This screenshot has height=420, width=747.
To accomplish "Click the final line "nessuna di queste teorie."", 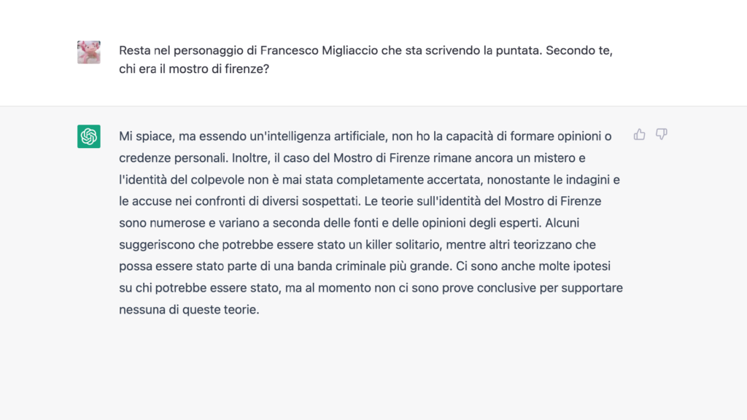I will [x=189, y=309].
